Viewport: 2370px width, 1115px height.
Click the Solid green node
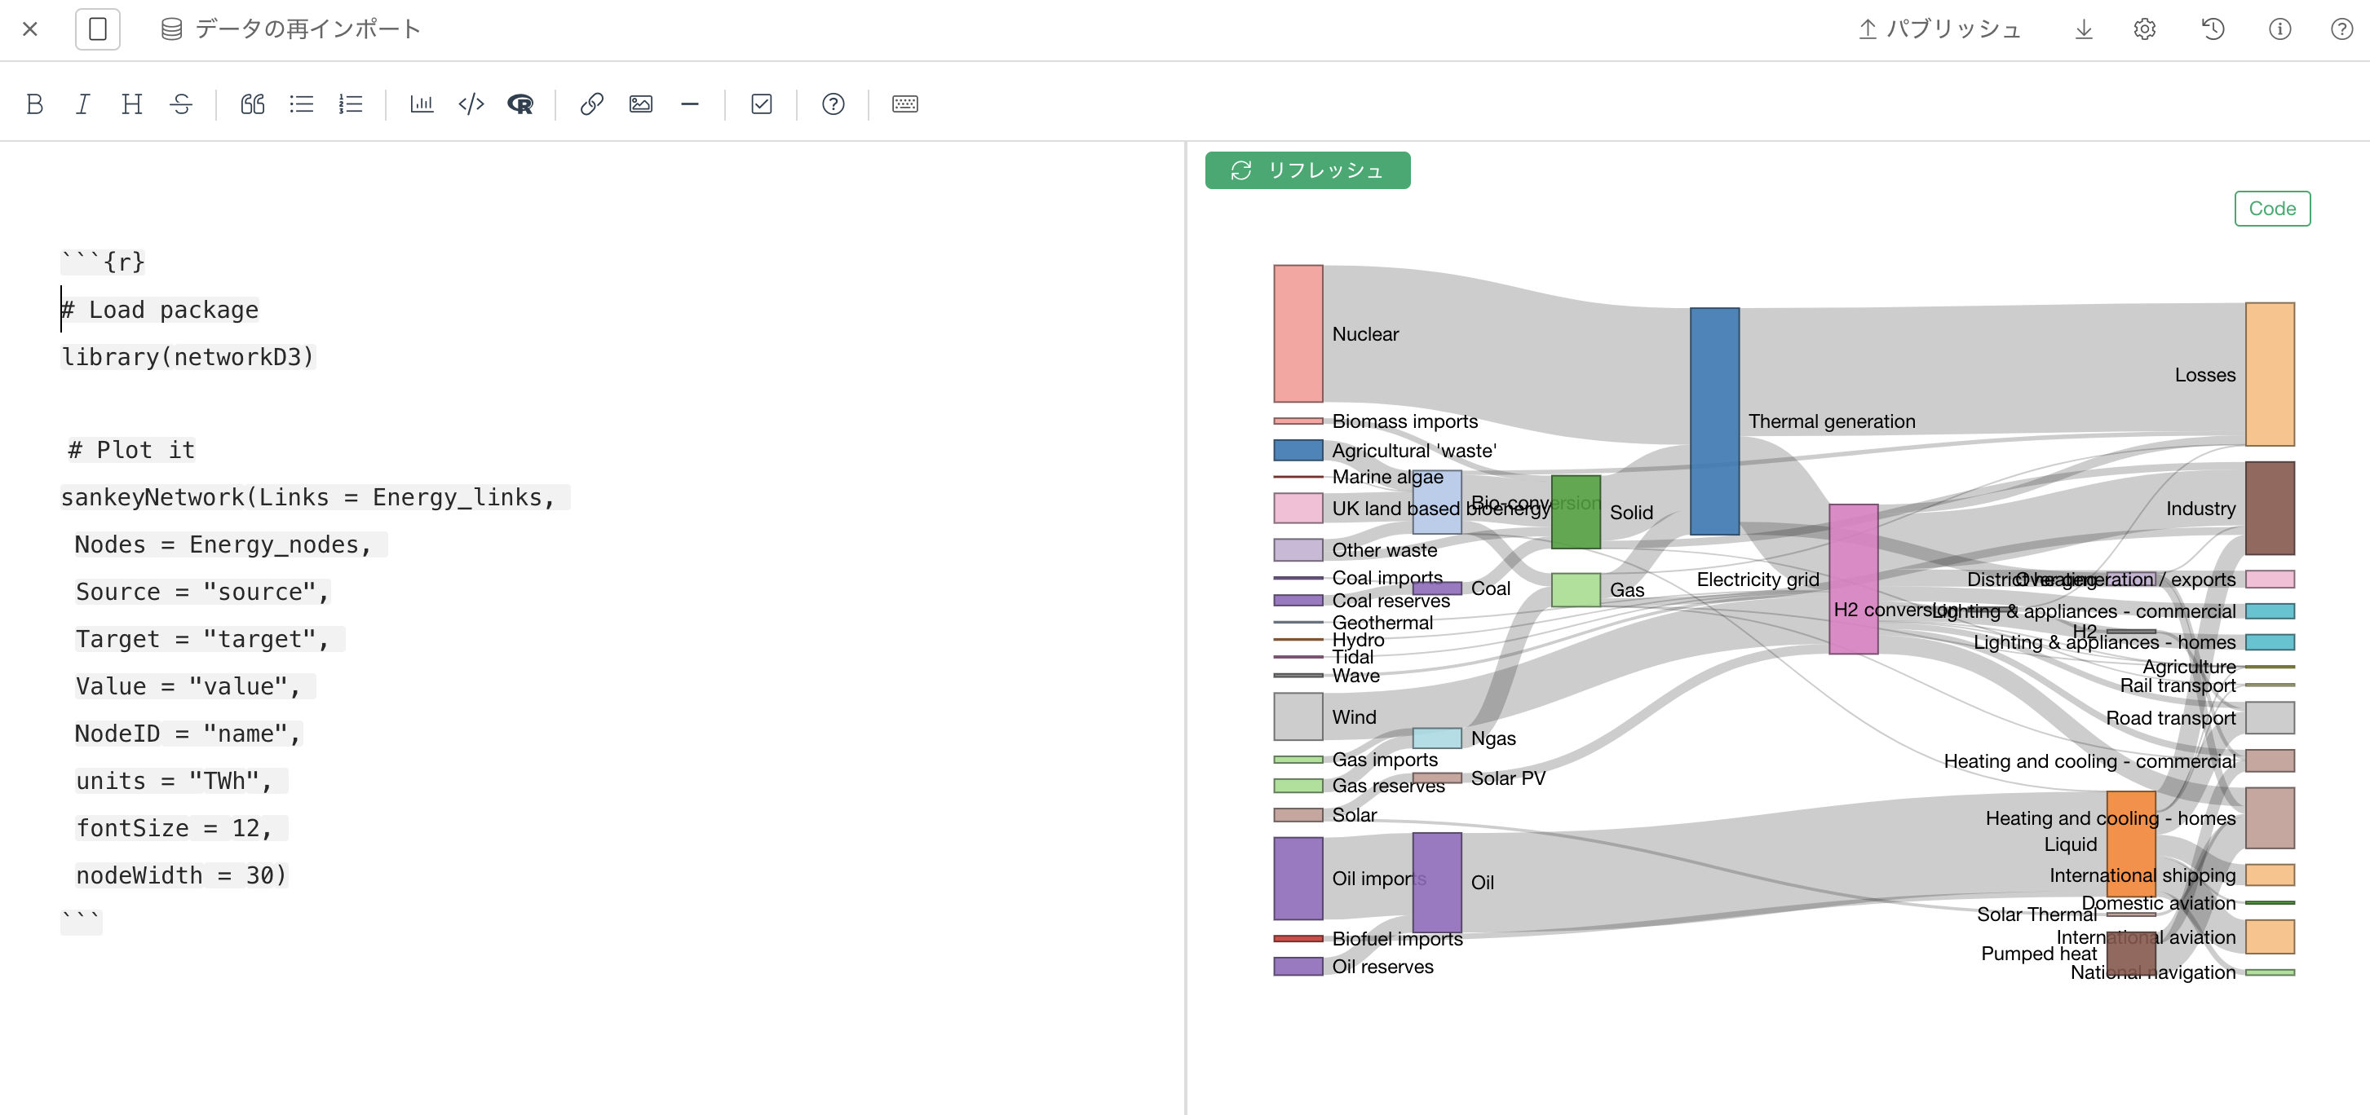click(x=1576, y=512)
